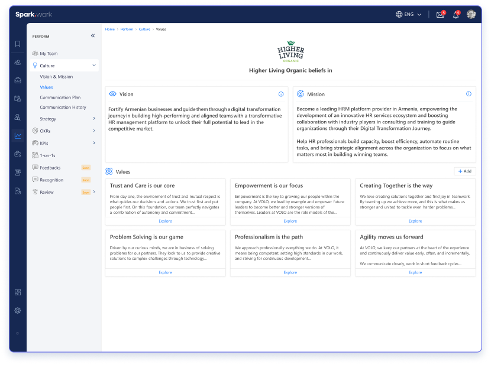
Task: Open the briefcase icon in the left rail
Action: point(18,80)
